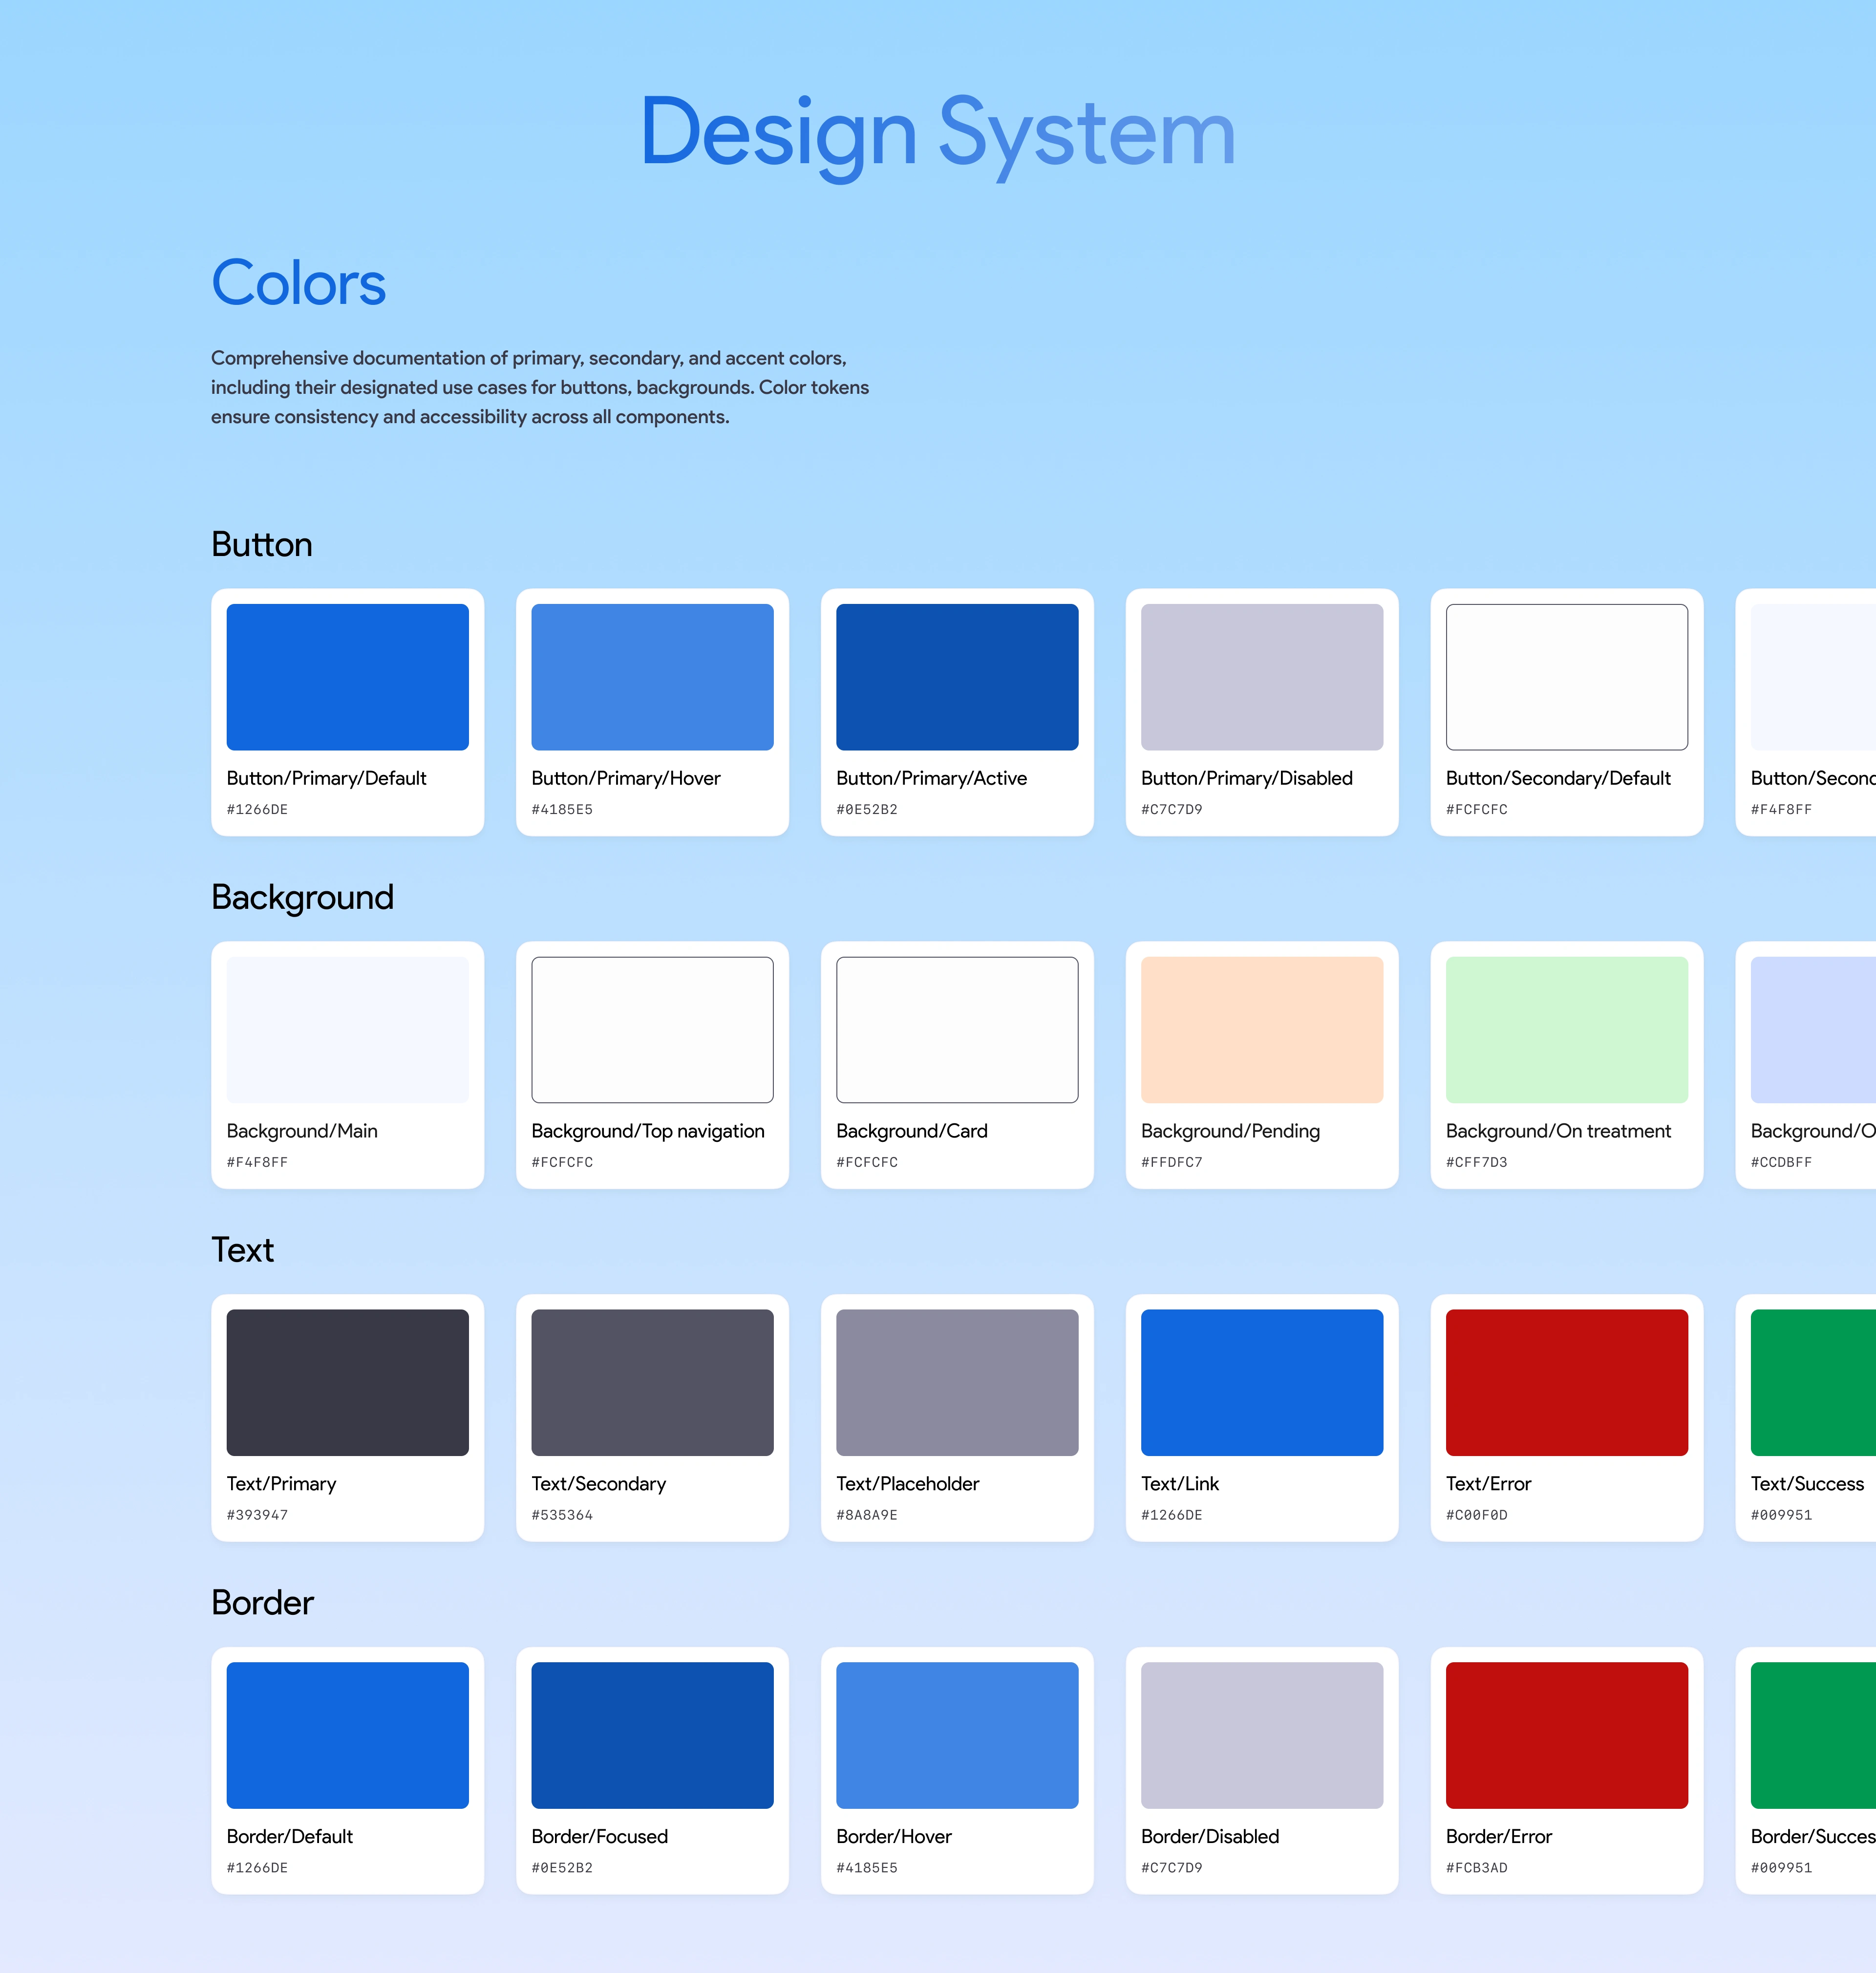Image resolution: width=1876 pixels, height=1973 pixels.
Task: Click the Border/Disabled label text
Action: (x=1209, y=1836)
